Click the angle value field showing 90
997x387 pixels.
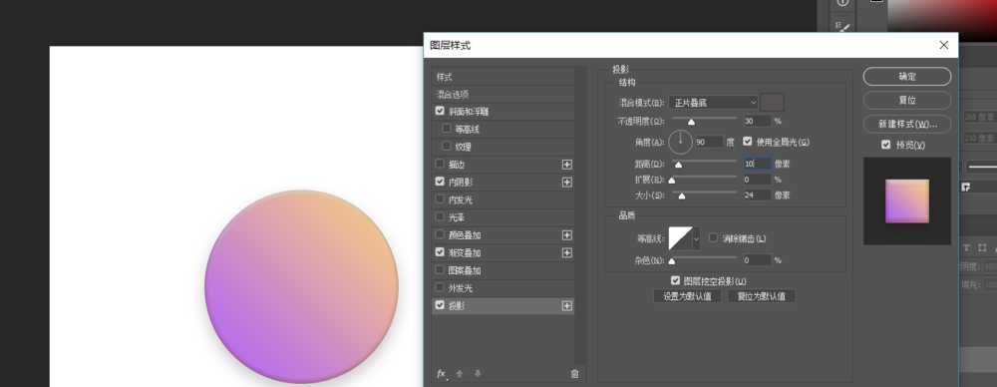[x=708, y=142]
